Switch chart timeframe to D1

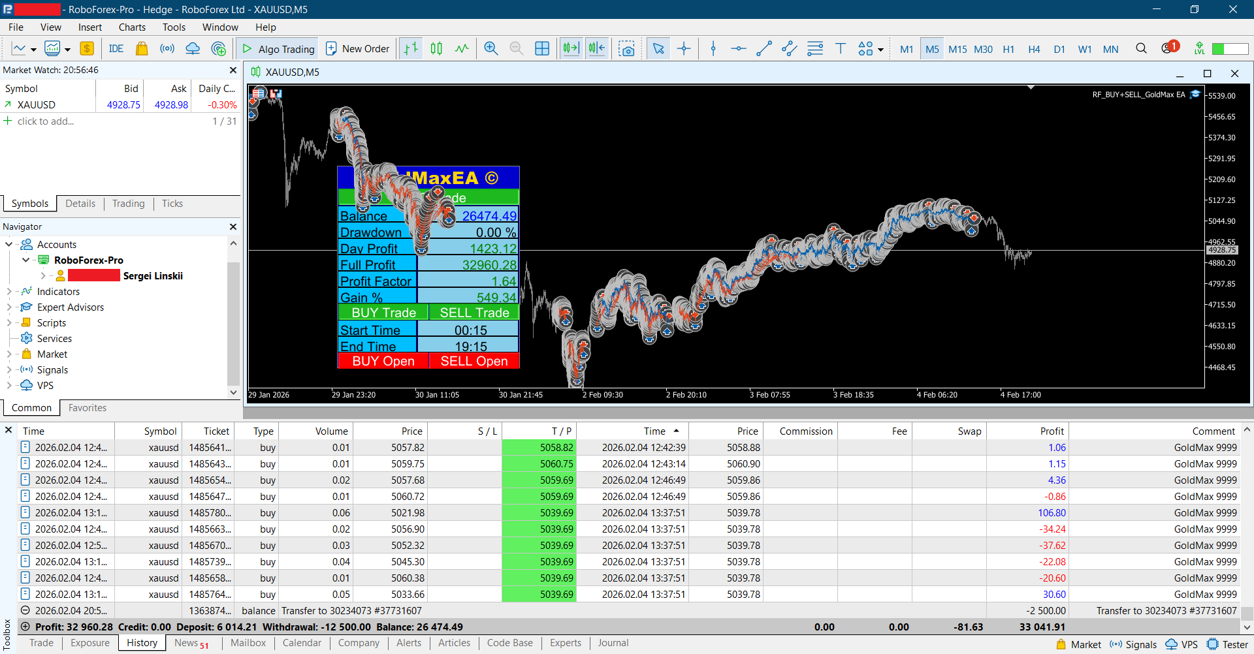point(1059,50)
